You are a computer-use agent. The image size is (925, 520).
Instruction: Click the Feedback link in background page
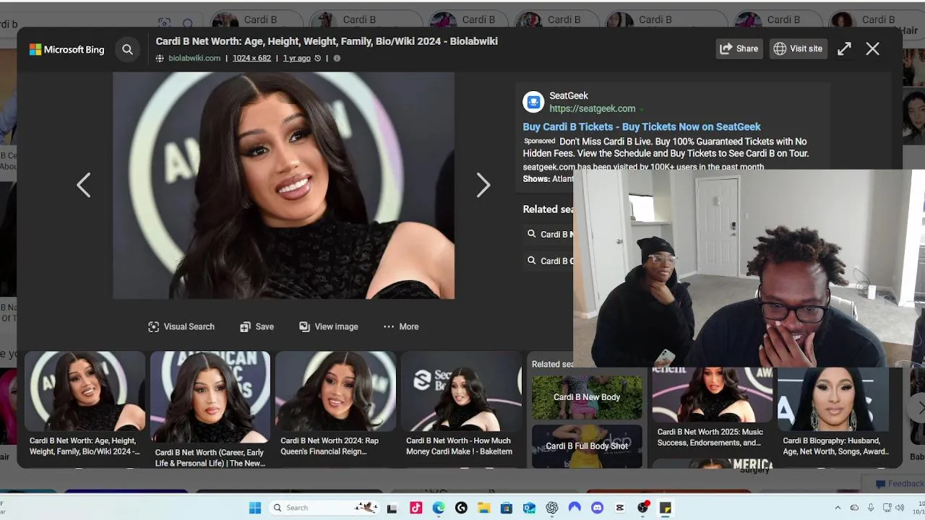(899, 484)
